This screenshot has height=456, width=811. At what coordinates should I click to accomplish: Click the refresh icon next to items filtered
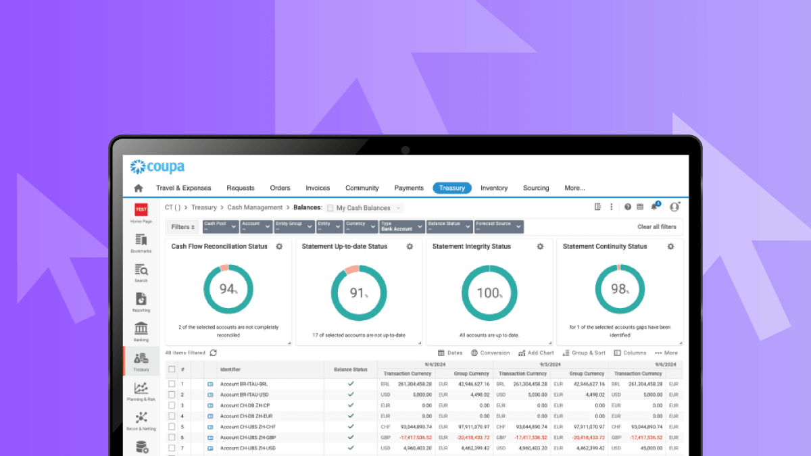click(x=214, y=353)
